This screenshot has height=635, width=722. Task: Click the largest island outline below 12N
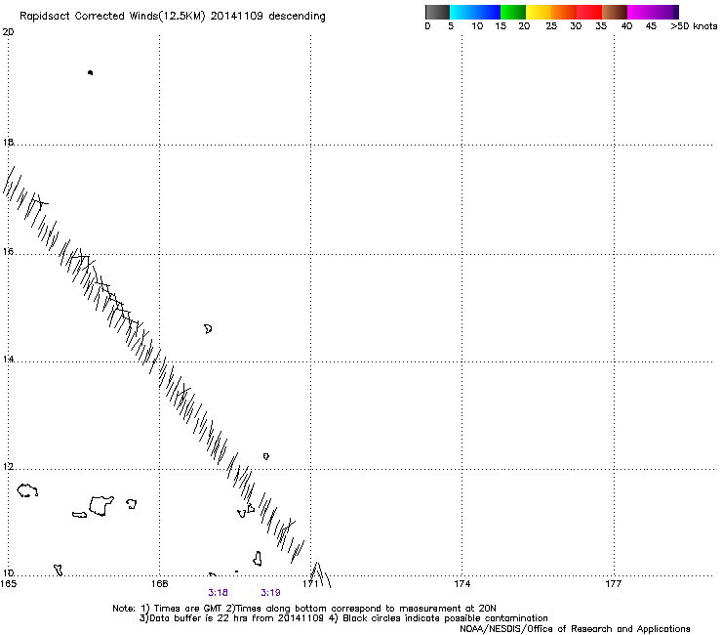point(100,506)
